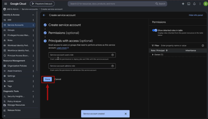Click Create service account step heading
Image resolution: width=208 pixels, height=119 pixels.
(x=65, y=25)
